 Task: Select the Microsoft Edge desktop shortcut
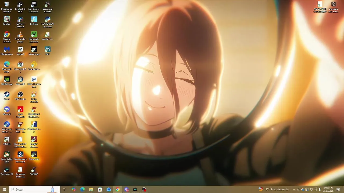pos(7,67)
